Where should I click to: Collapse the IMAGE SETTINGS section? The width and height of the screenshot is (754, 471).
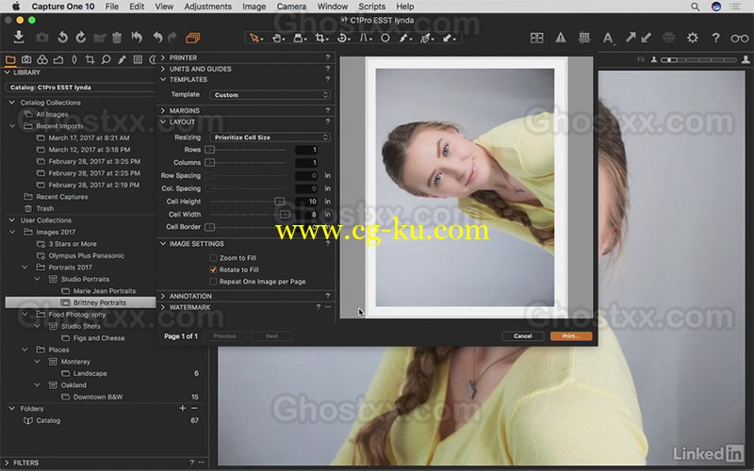click(x=163, y=244)
